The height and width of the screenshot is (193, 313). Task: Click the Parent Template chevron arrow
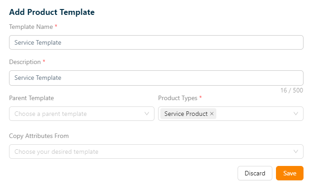pyautogui.click(x=147, y=114)
